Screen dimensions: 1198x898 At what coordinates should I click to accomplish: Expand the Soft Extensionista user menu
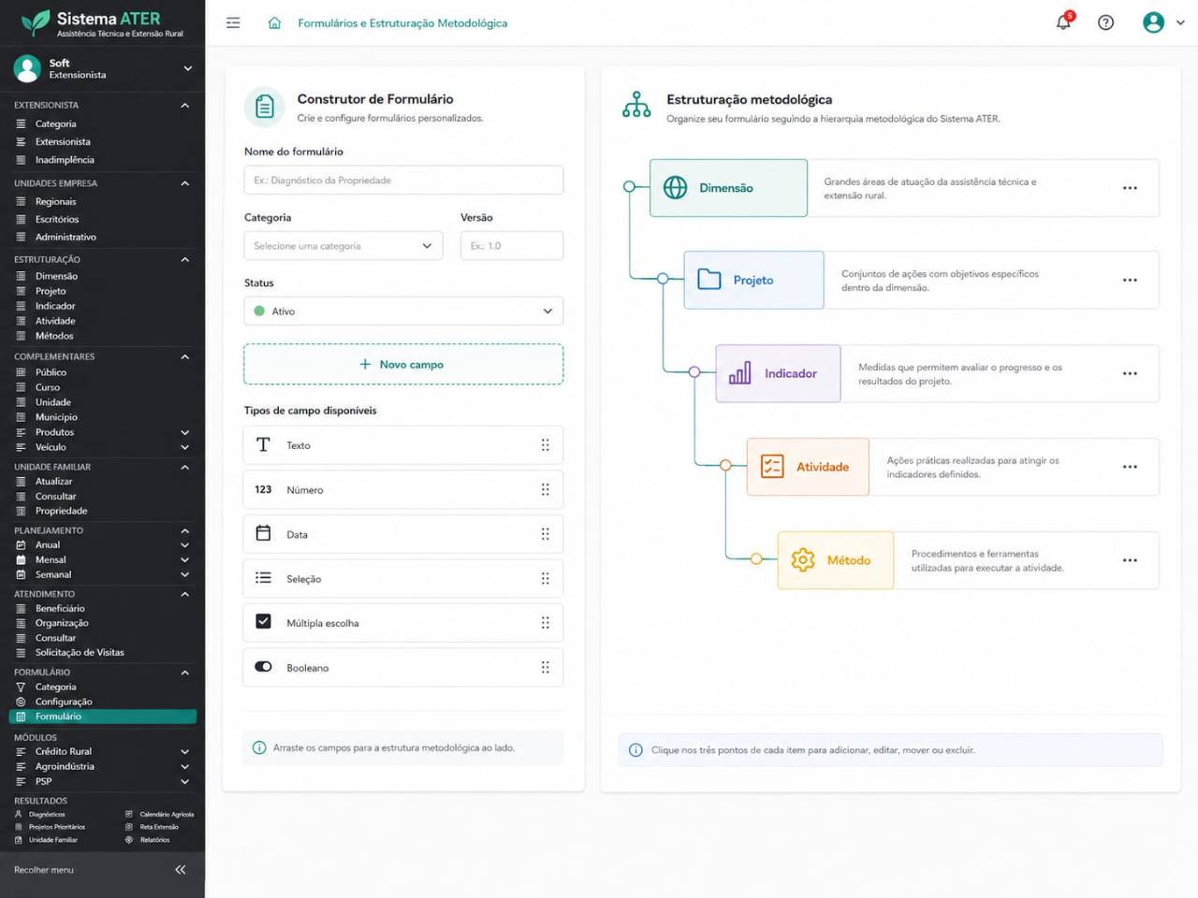[187, 68]
